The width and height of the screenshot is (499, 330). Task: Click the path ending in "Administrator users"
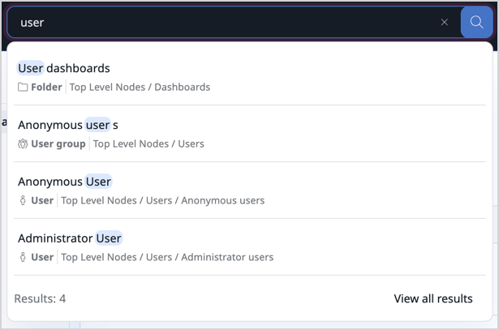(x=167, y=257)
